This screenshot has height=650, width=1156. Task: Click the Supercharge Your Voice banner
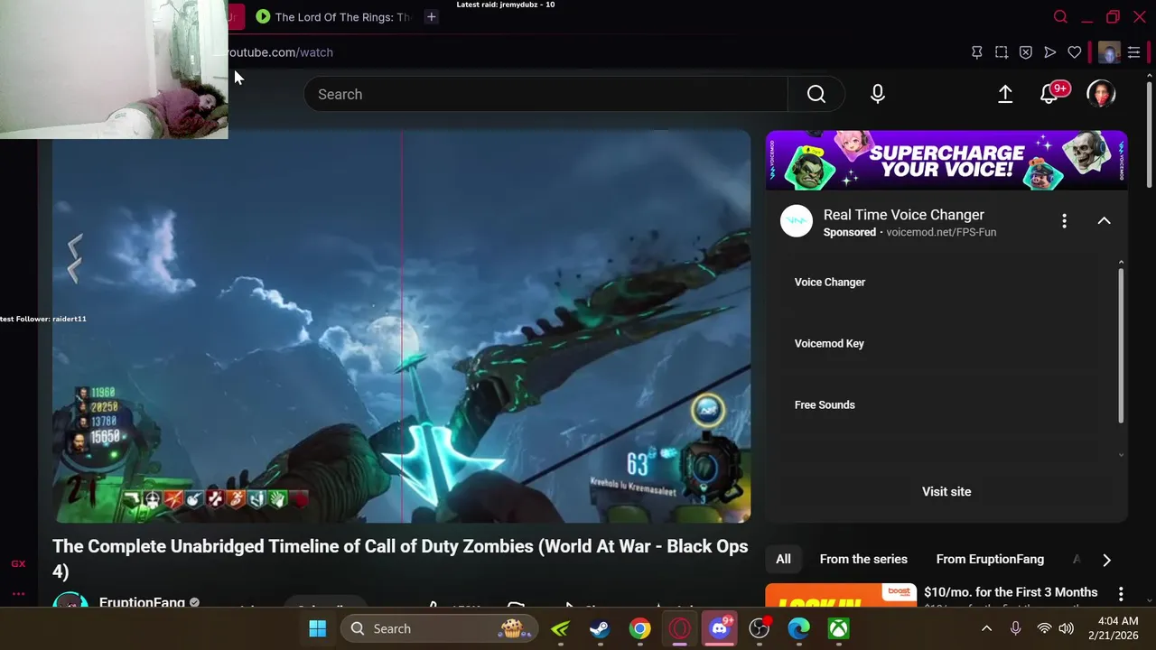click(946, 161)
